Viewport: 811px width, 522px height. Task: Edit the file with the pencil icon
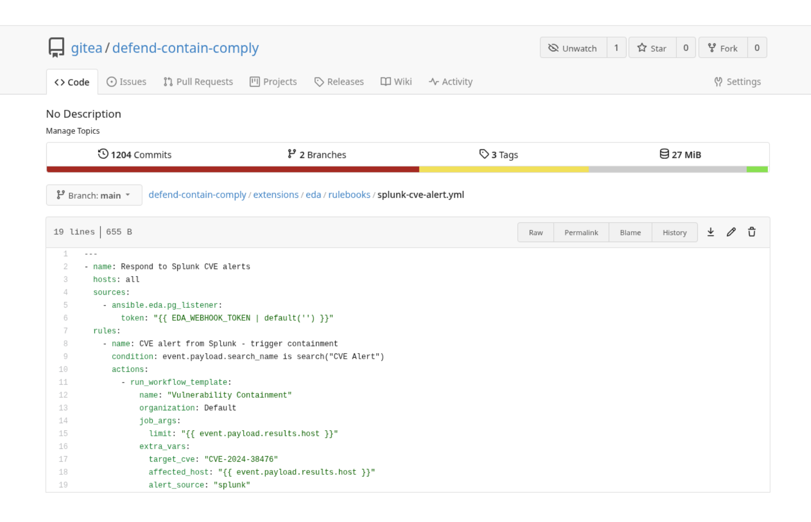pos(731,232)
